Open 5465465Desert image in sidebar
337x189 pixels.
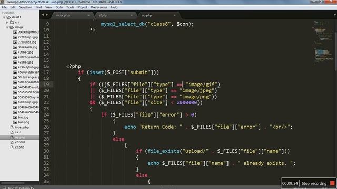pos(28,87)
